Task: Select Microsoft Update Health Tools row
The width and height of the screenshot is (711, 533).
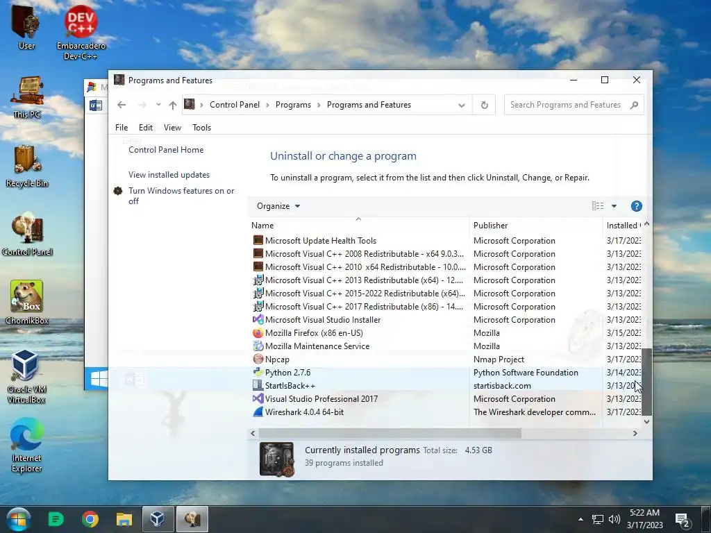Action: 445,241
